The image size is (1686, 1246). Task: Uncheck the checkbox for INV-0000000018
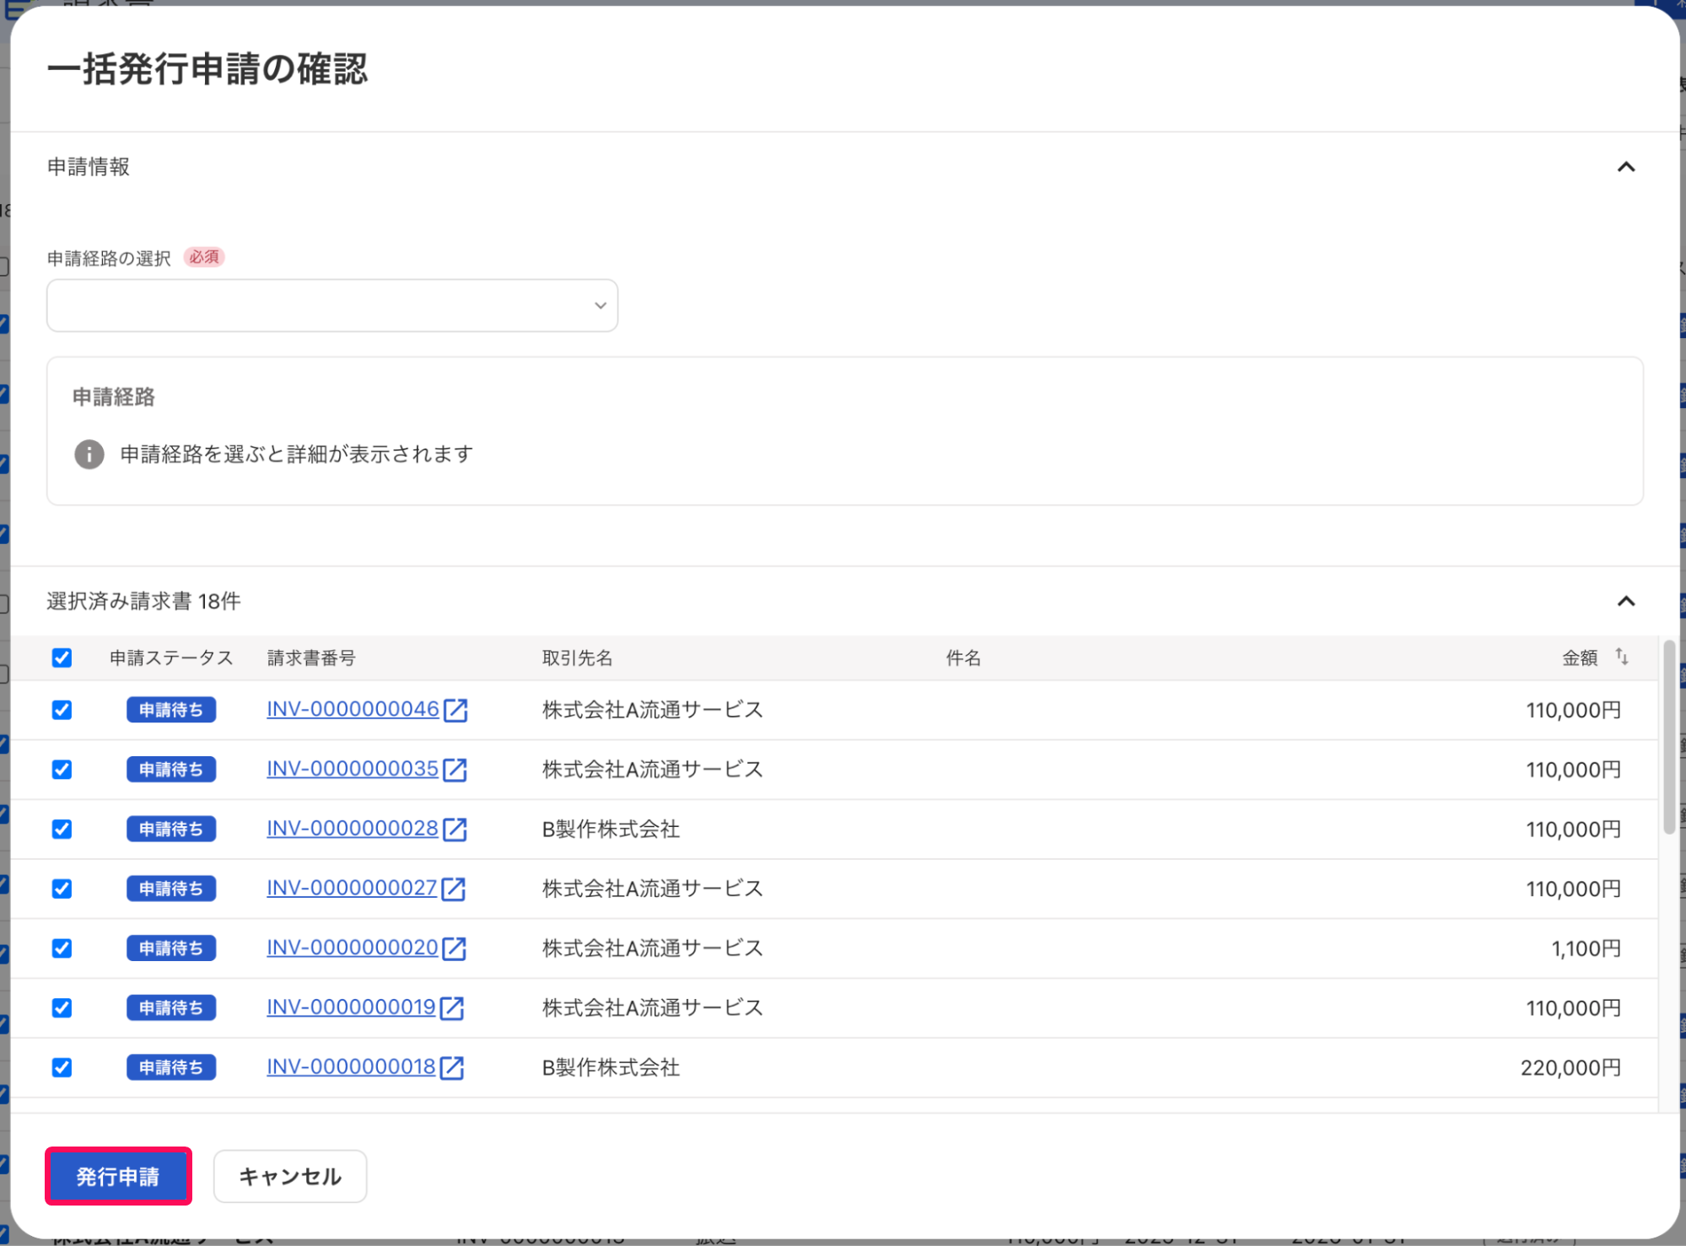pos(62,1067)
